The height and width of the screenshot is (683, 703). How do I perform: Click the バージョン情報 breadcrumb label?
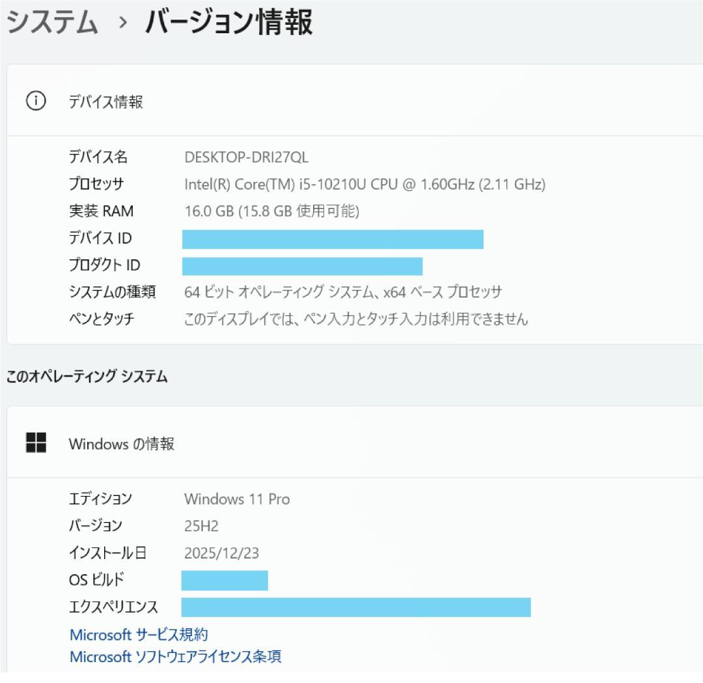pyautogui.click(x=225, y=21)
